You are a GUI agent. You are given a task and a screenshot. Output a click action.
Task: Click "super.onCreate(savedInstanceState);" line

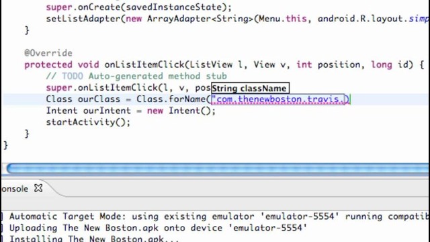[139, 7]
